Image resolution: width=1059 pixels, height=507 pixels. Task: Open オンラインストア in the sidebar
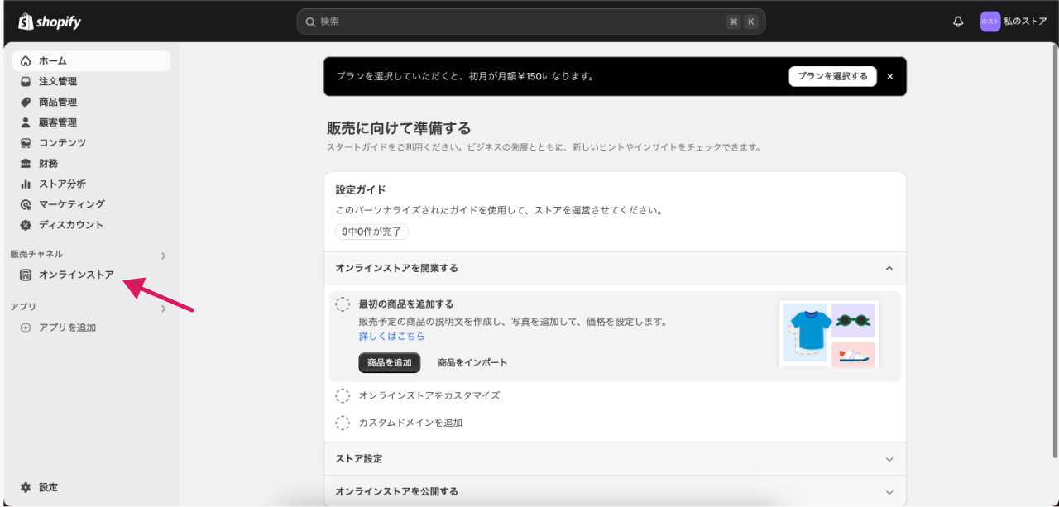(x=76, y=275)
